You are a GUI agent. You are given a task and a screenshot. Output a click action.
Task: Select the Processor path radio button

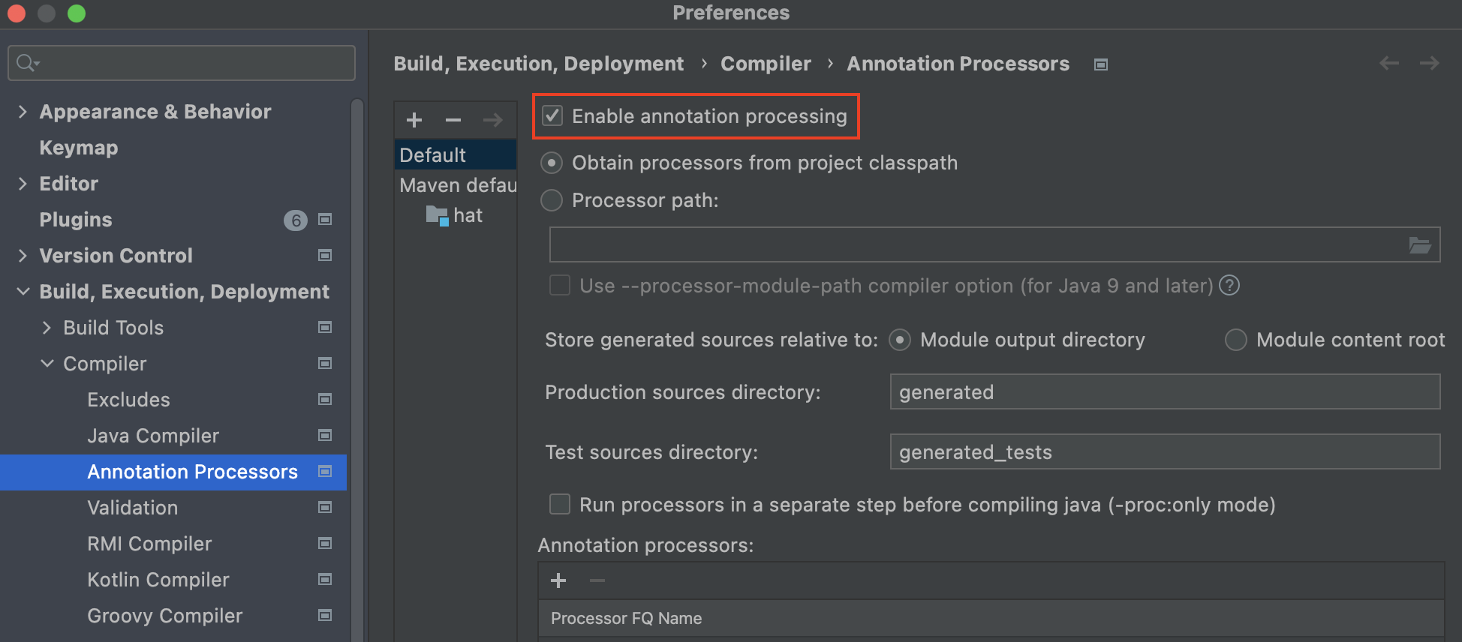pos(552,200)
